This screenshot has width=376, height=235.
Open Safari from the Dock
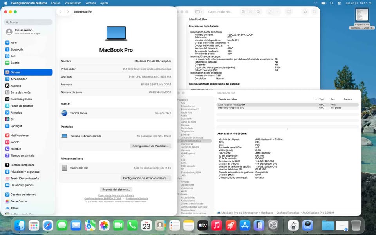point(48,226)
